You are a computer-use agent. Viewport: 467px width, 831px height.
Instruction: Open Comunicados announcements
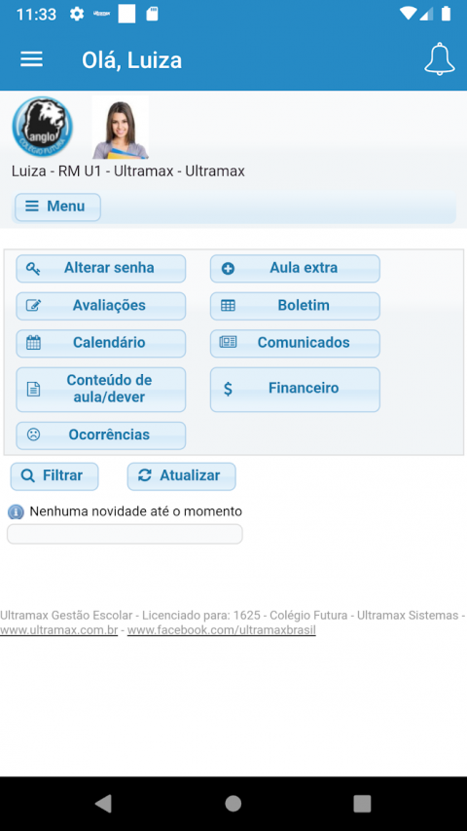pos(295,343)
